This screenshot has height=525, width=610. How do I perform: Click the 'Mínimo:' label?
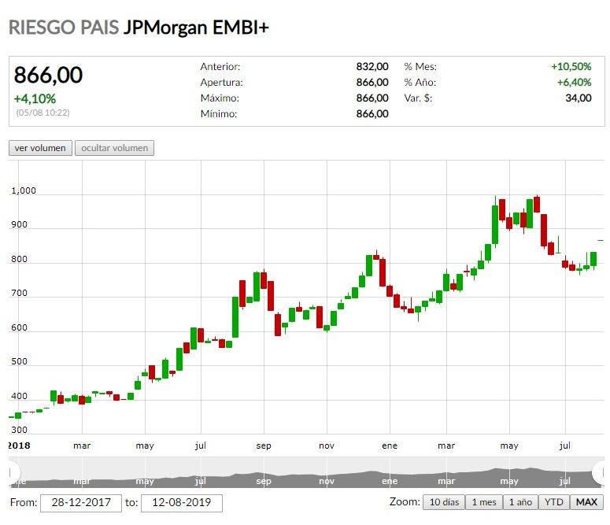219,113
